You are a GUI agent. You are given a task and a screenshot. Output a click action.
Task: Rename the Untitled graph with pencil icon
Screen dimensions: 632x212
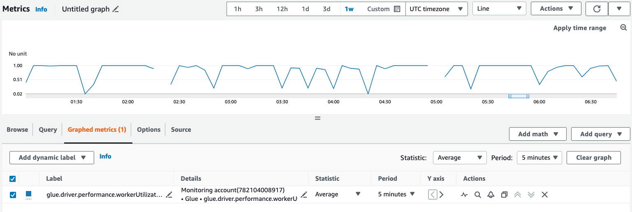pos(116,9)
